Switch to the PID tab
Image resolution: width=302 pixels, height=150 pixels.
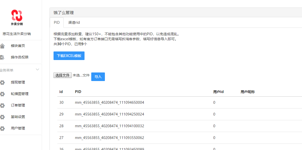click(x=57, y=22)
